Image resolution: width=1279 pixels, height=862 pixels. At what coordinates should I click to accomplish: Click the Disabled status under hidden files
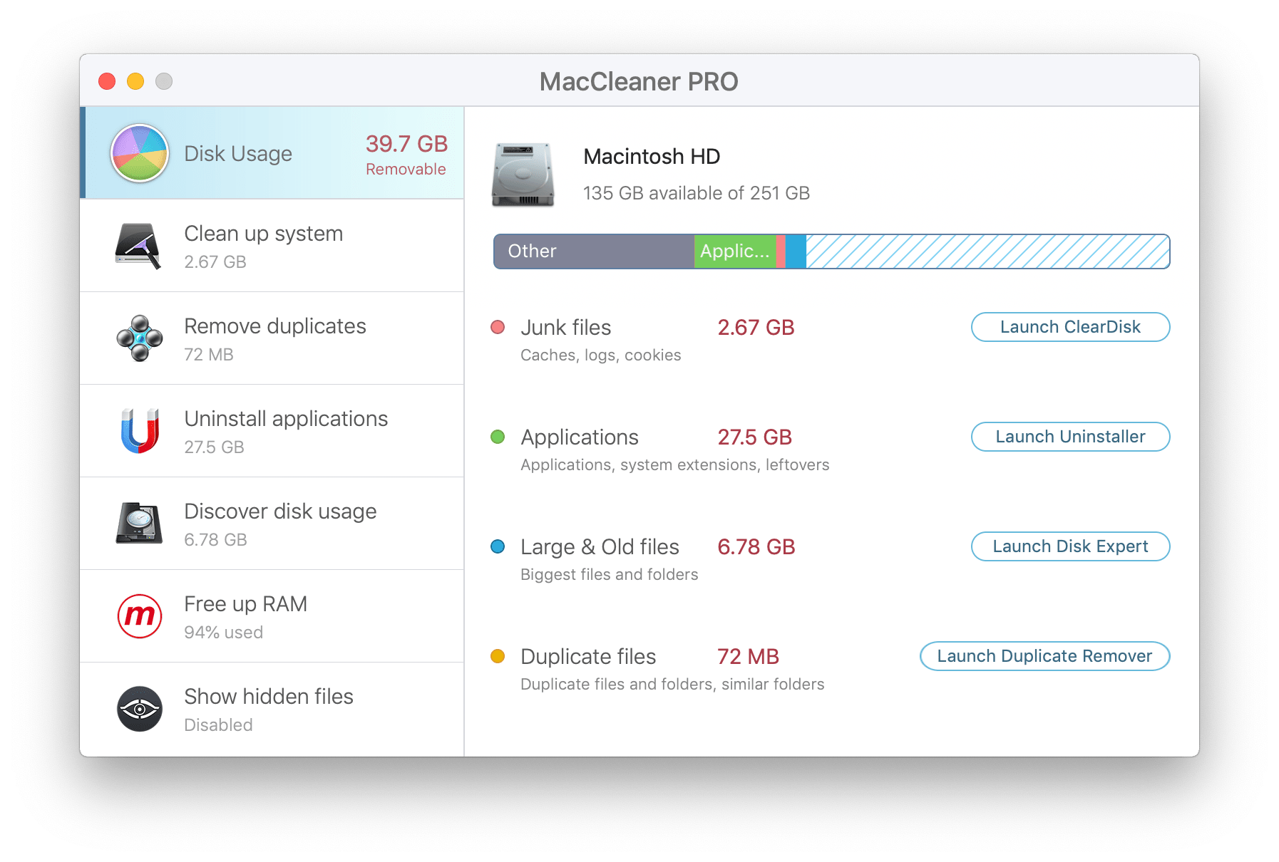click(x=218, y=725)
